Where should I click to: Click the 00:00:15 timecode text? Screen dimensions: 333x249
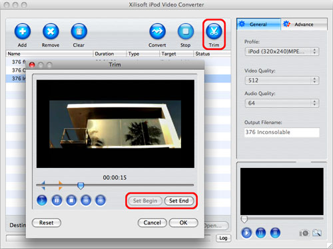pyautogui.click(x=115, y=177)
